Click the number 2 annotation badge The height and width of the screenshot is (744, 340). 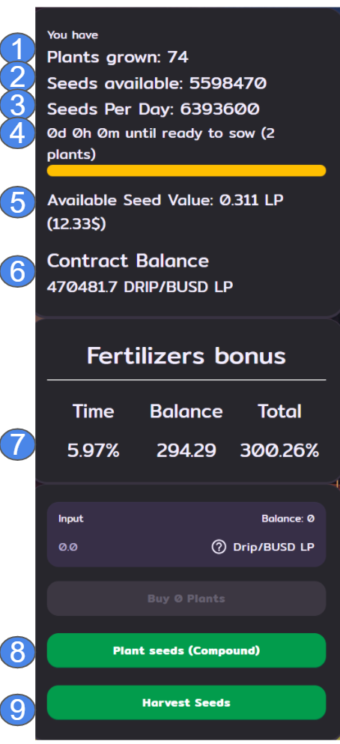(x=17, y=77)
